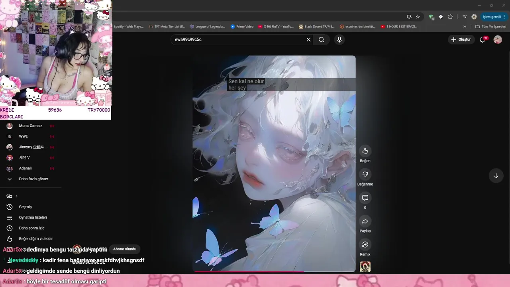This screenshot has height=287, width=510.
Task: Open the sound thumbnail below Remix
Action: coord(365,267)
